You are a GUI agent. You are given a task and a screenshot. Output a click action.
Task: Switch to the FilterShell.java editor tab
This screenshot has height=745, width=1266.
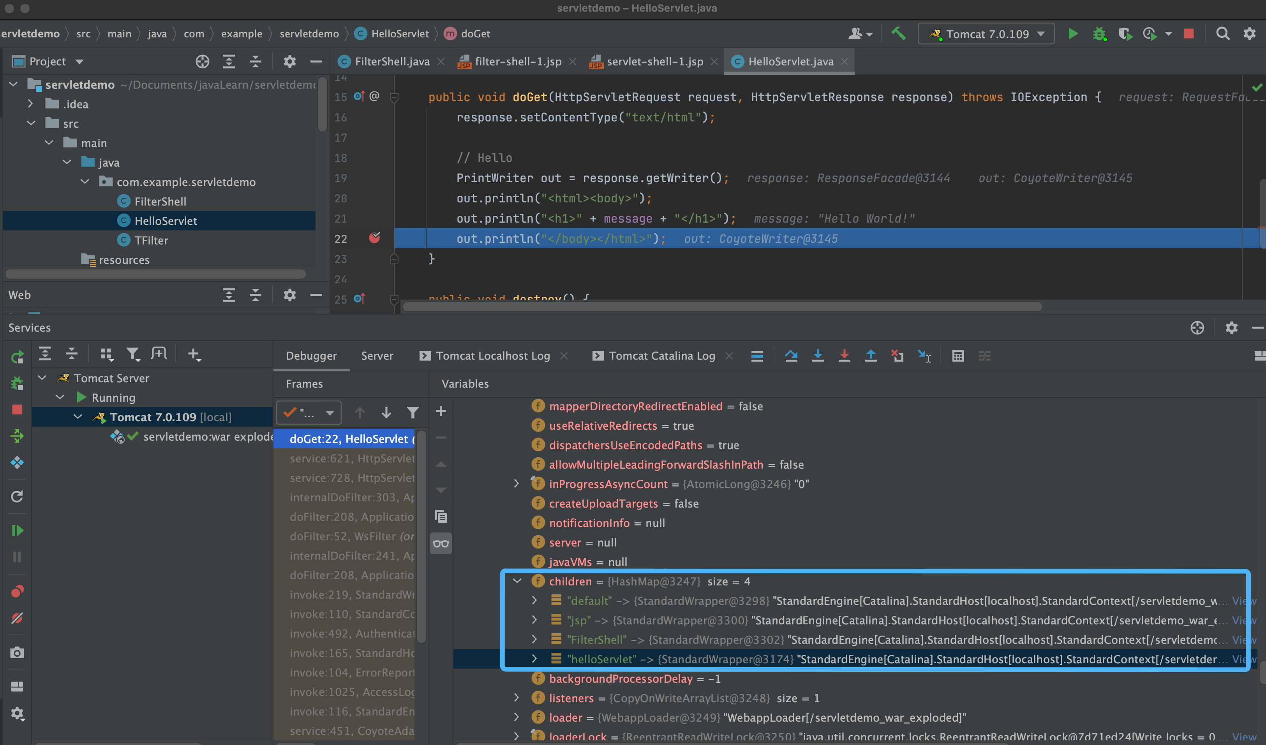pos(392,61)
